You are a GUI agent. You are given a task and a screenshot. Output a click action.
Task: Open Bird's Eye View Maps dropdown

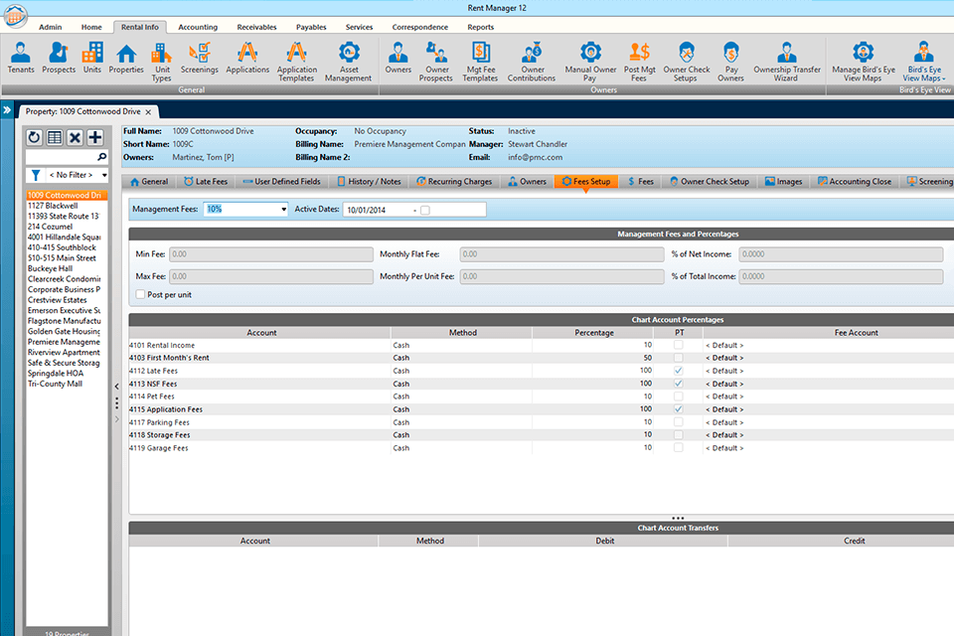tap(923, 62)
